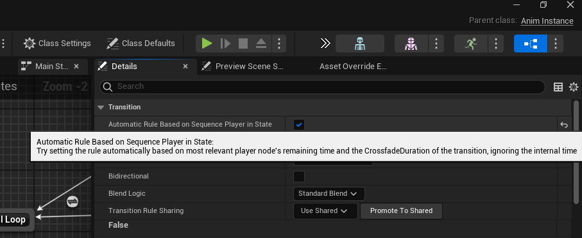Open Class Settings

click(57, 44)
